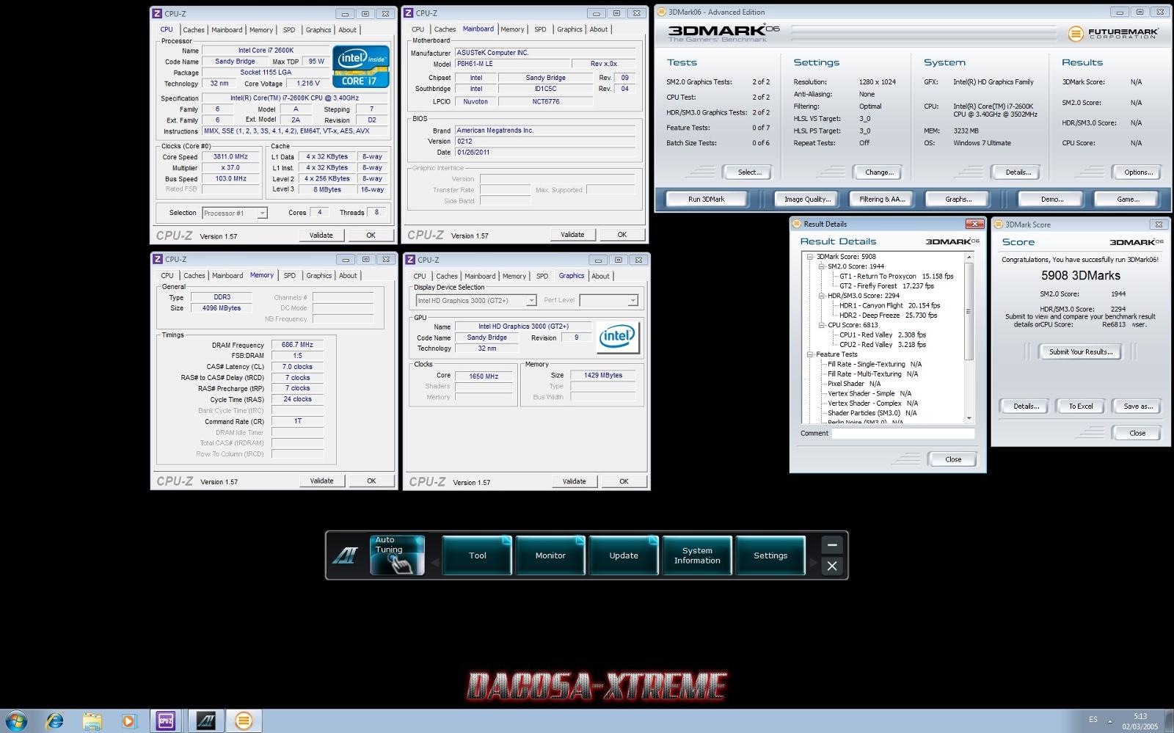
Task: Switch to AI Suite taskbar icon
Action: pos(205,721)
